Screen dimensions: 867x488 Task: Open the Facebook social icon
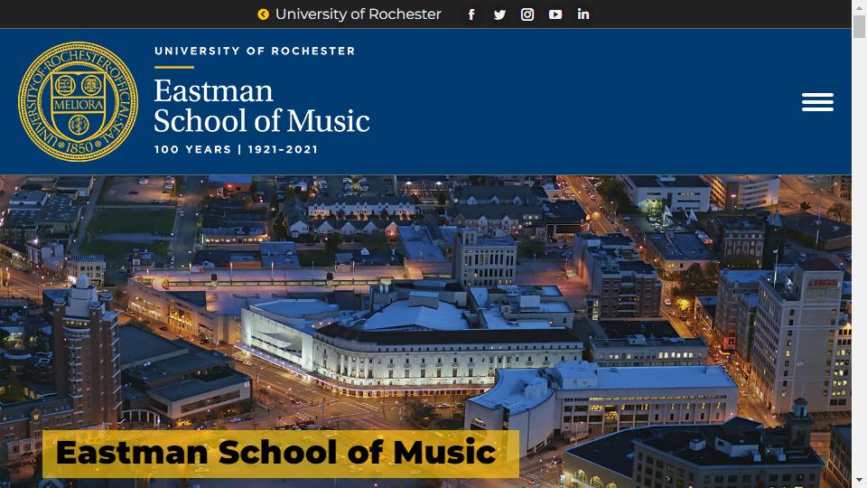[471, 14]
